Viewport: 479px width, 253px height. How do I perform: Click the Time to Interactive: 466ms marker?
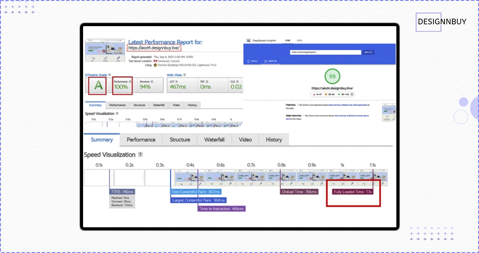221,209
